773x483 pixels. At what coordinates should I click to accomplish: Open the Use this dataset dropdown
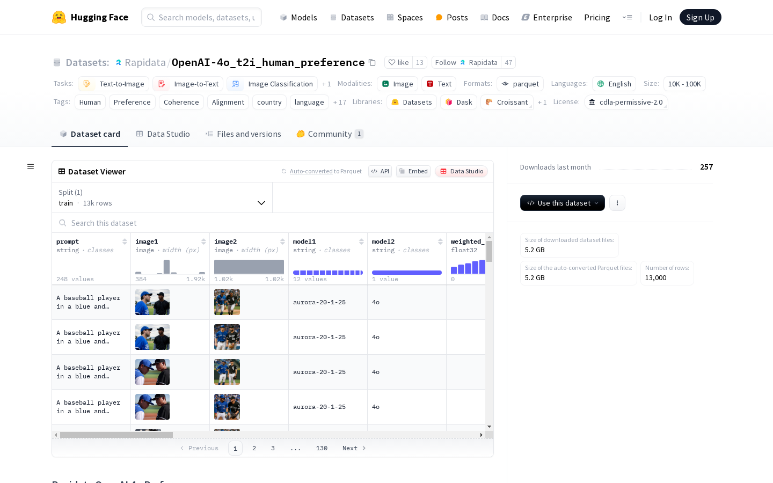(x=563, y=203)
